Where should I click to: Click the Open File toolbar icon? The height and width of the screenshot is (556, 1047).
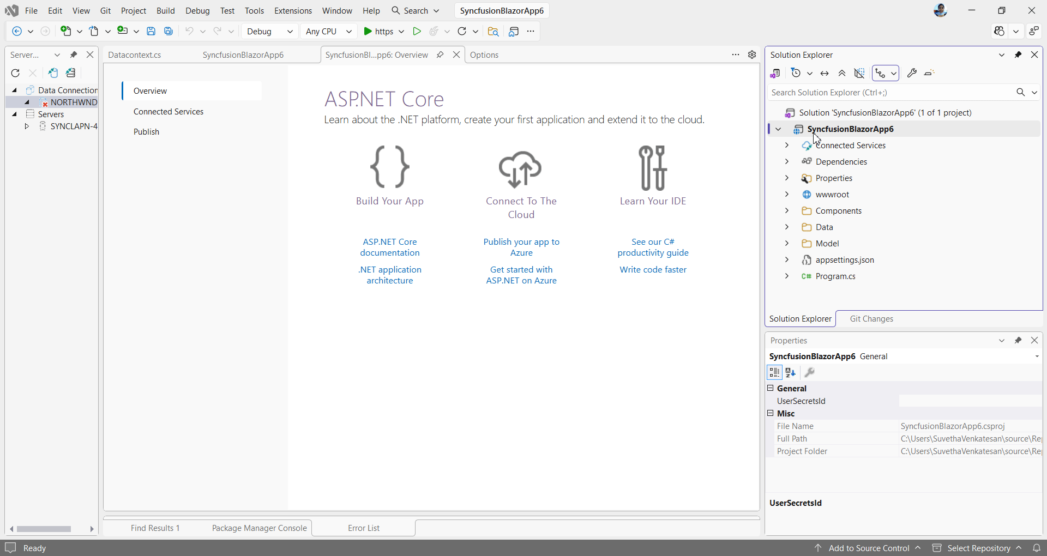(x=94, y=32)
